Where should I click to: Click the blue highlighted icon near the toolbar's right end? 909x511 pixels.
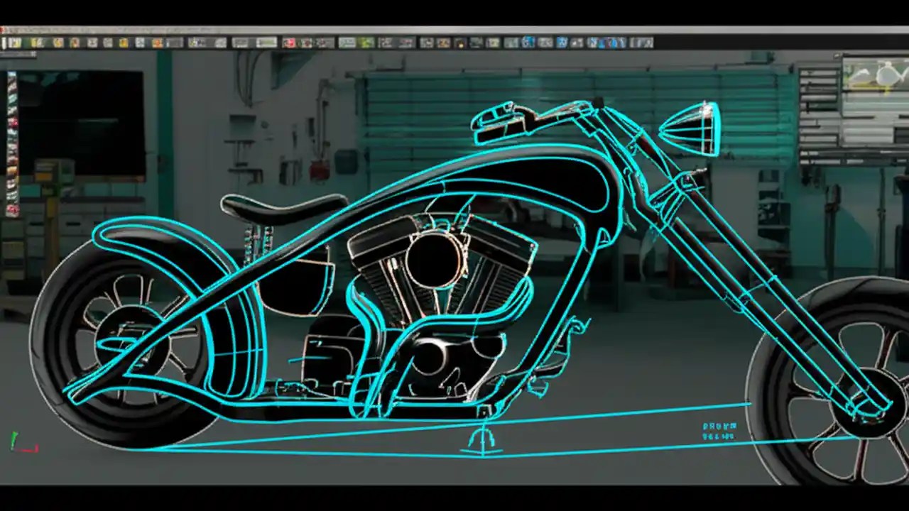pos(614,43)
